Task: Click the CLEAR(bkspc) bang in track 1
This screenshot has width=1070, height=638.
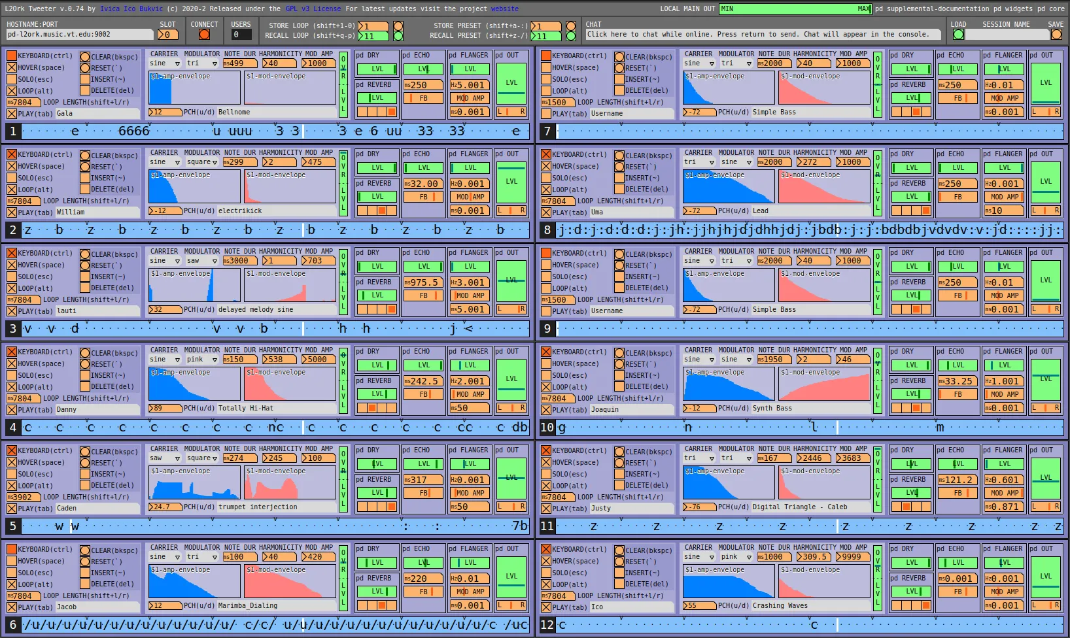Action: coord(85,57)
